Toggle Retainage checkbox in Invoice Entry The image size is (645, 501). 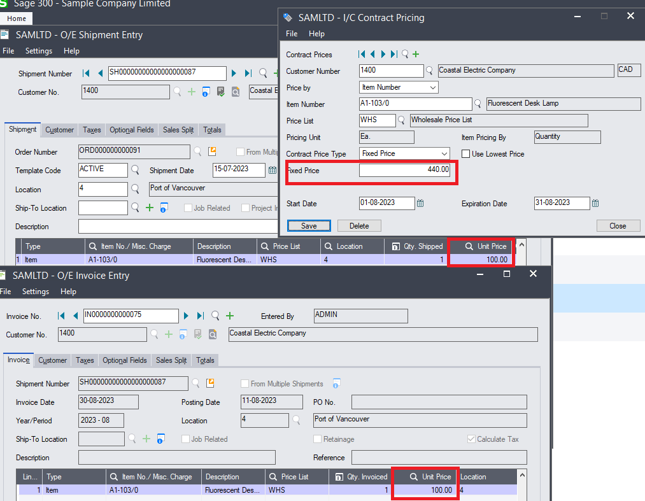click(317, 439)
